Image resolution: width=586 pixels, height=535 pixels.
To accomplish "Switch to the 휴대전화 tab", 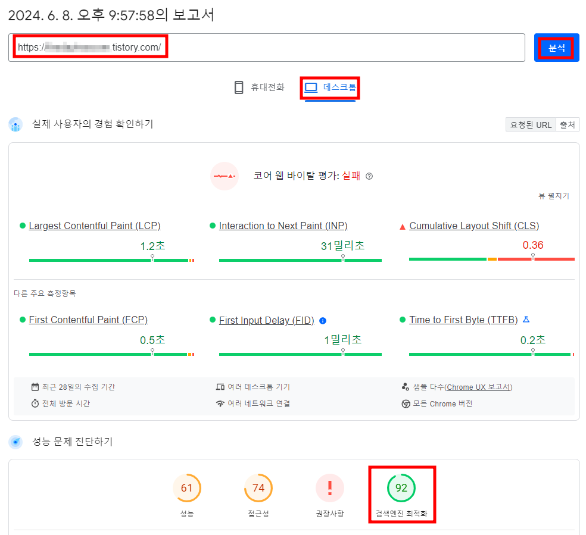I will pos(259,87).
